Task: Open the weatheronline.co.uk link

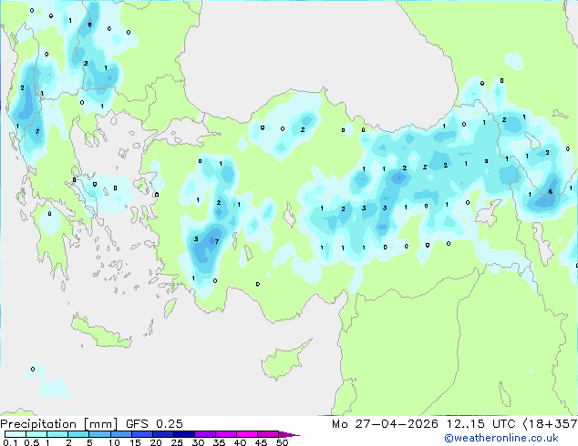Action: [501, 438]
